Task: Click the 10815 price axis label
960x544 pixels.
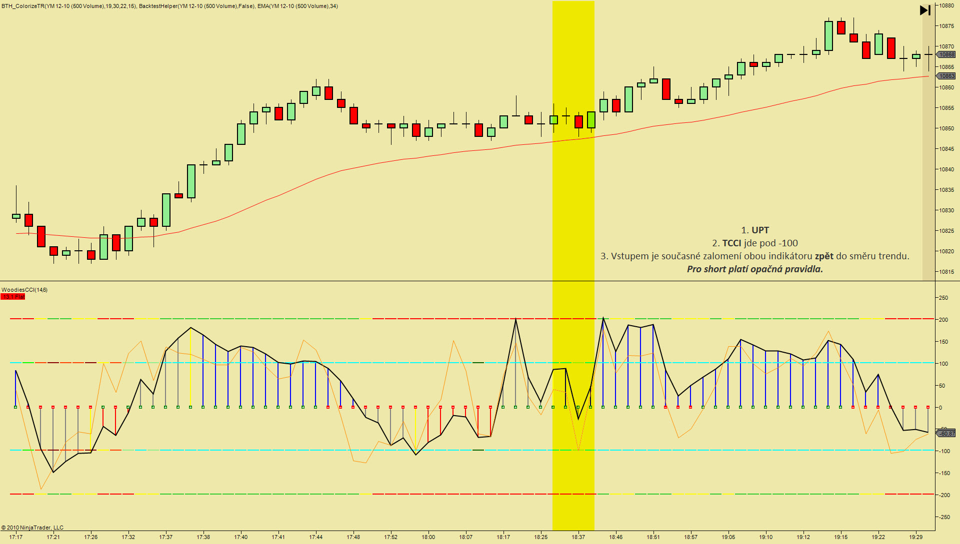Action: pyautogui.click(x=946, y=272)
